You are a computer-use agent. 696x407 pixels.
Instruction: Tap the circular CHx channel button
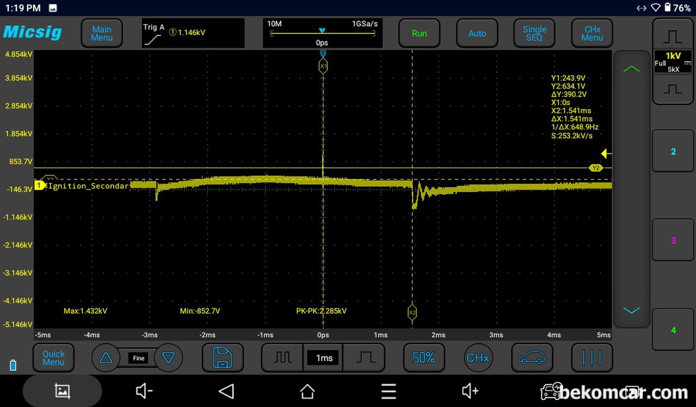pyautogui.click(x=478, y=358)
